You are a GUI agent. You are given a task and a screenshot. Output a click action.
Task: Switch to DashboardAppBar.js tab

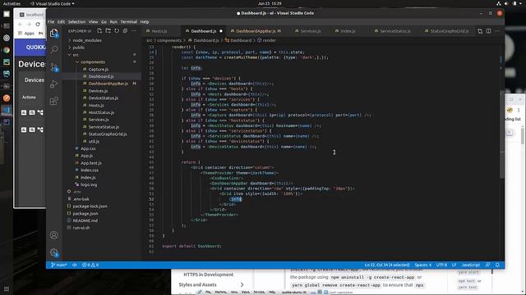click(x=256, y=31)
